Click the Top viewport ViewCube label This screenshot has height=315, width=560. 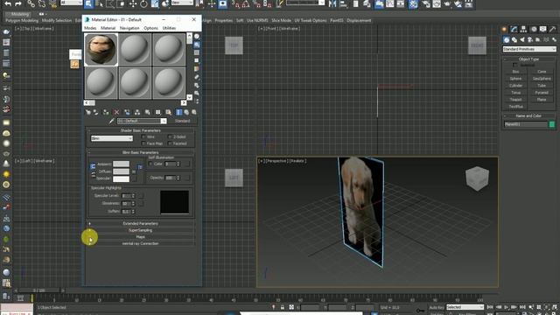(234, 45)
